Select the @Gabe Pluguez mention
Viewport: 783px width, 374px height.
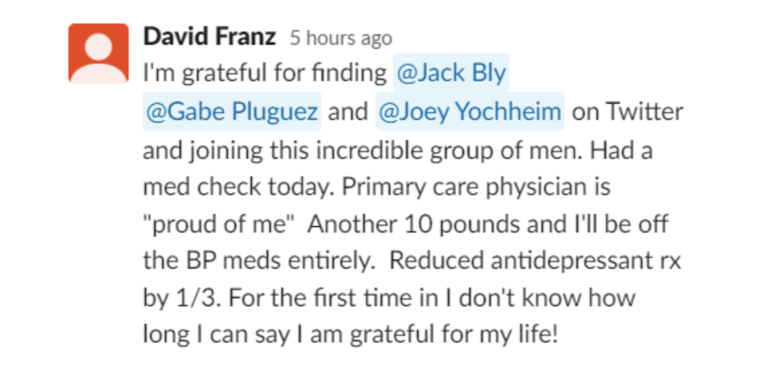(x=232, y=111)
